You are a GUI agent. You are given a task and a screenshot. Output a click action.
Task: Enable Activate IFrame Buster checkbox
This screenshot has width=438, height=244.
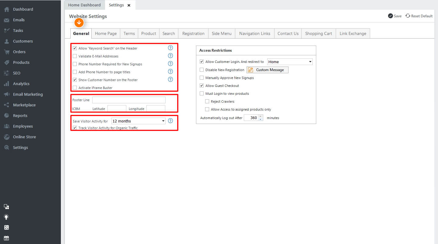coord(75,88)
